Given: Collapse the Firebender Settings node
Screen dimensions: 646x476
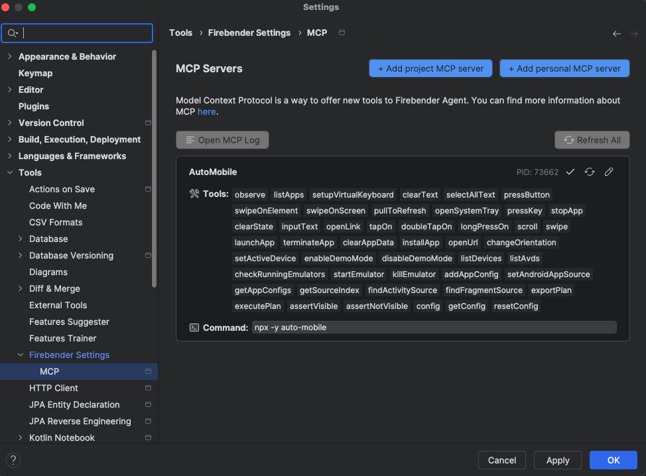Looking at the screenshot, I should 21,355.
